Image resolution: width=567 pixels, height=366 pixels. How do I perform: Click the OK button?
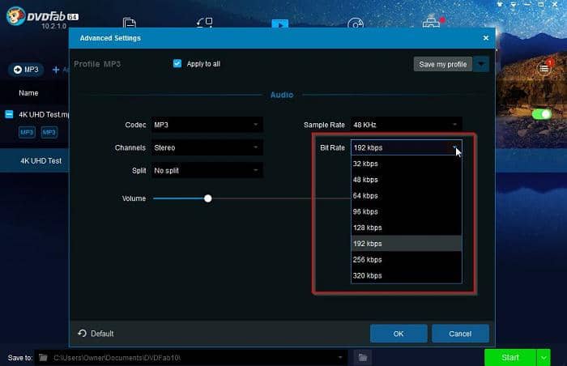point(399,334)
